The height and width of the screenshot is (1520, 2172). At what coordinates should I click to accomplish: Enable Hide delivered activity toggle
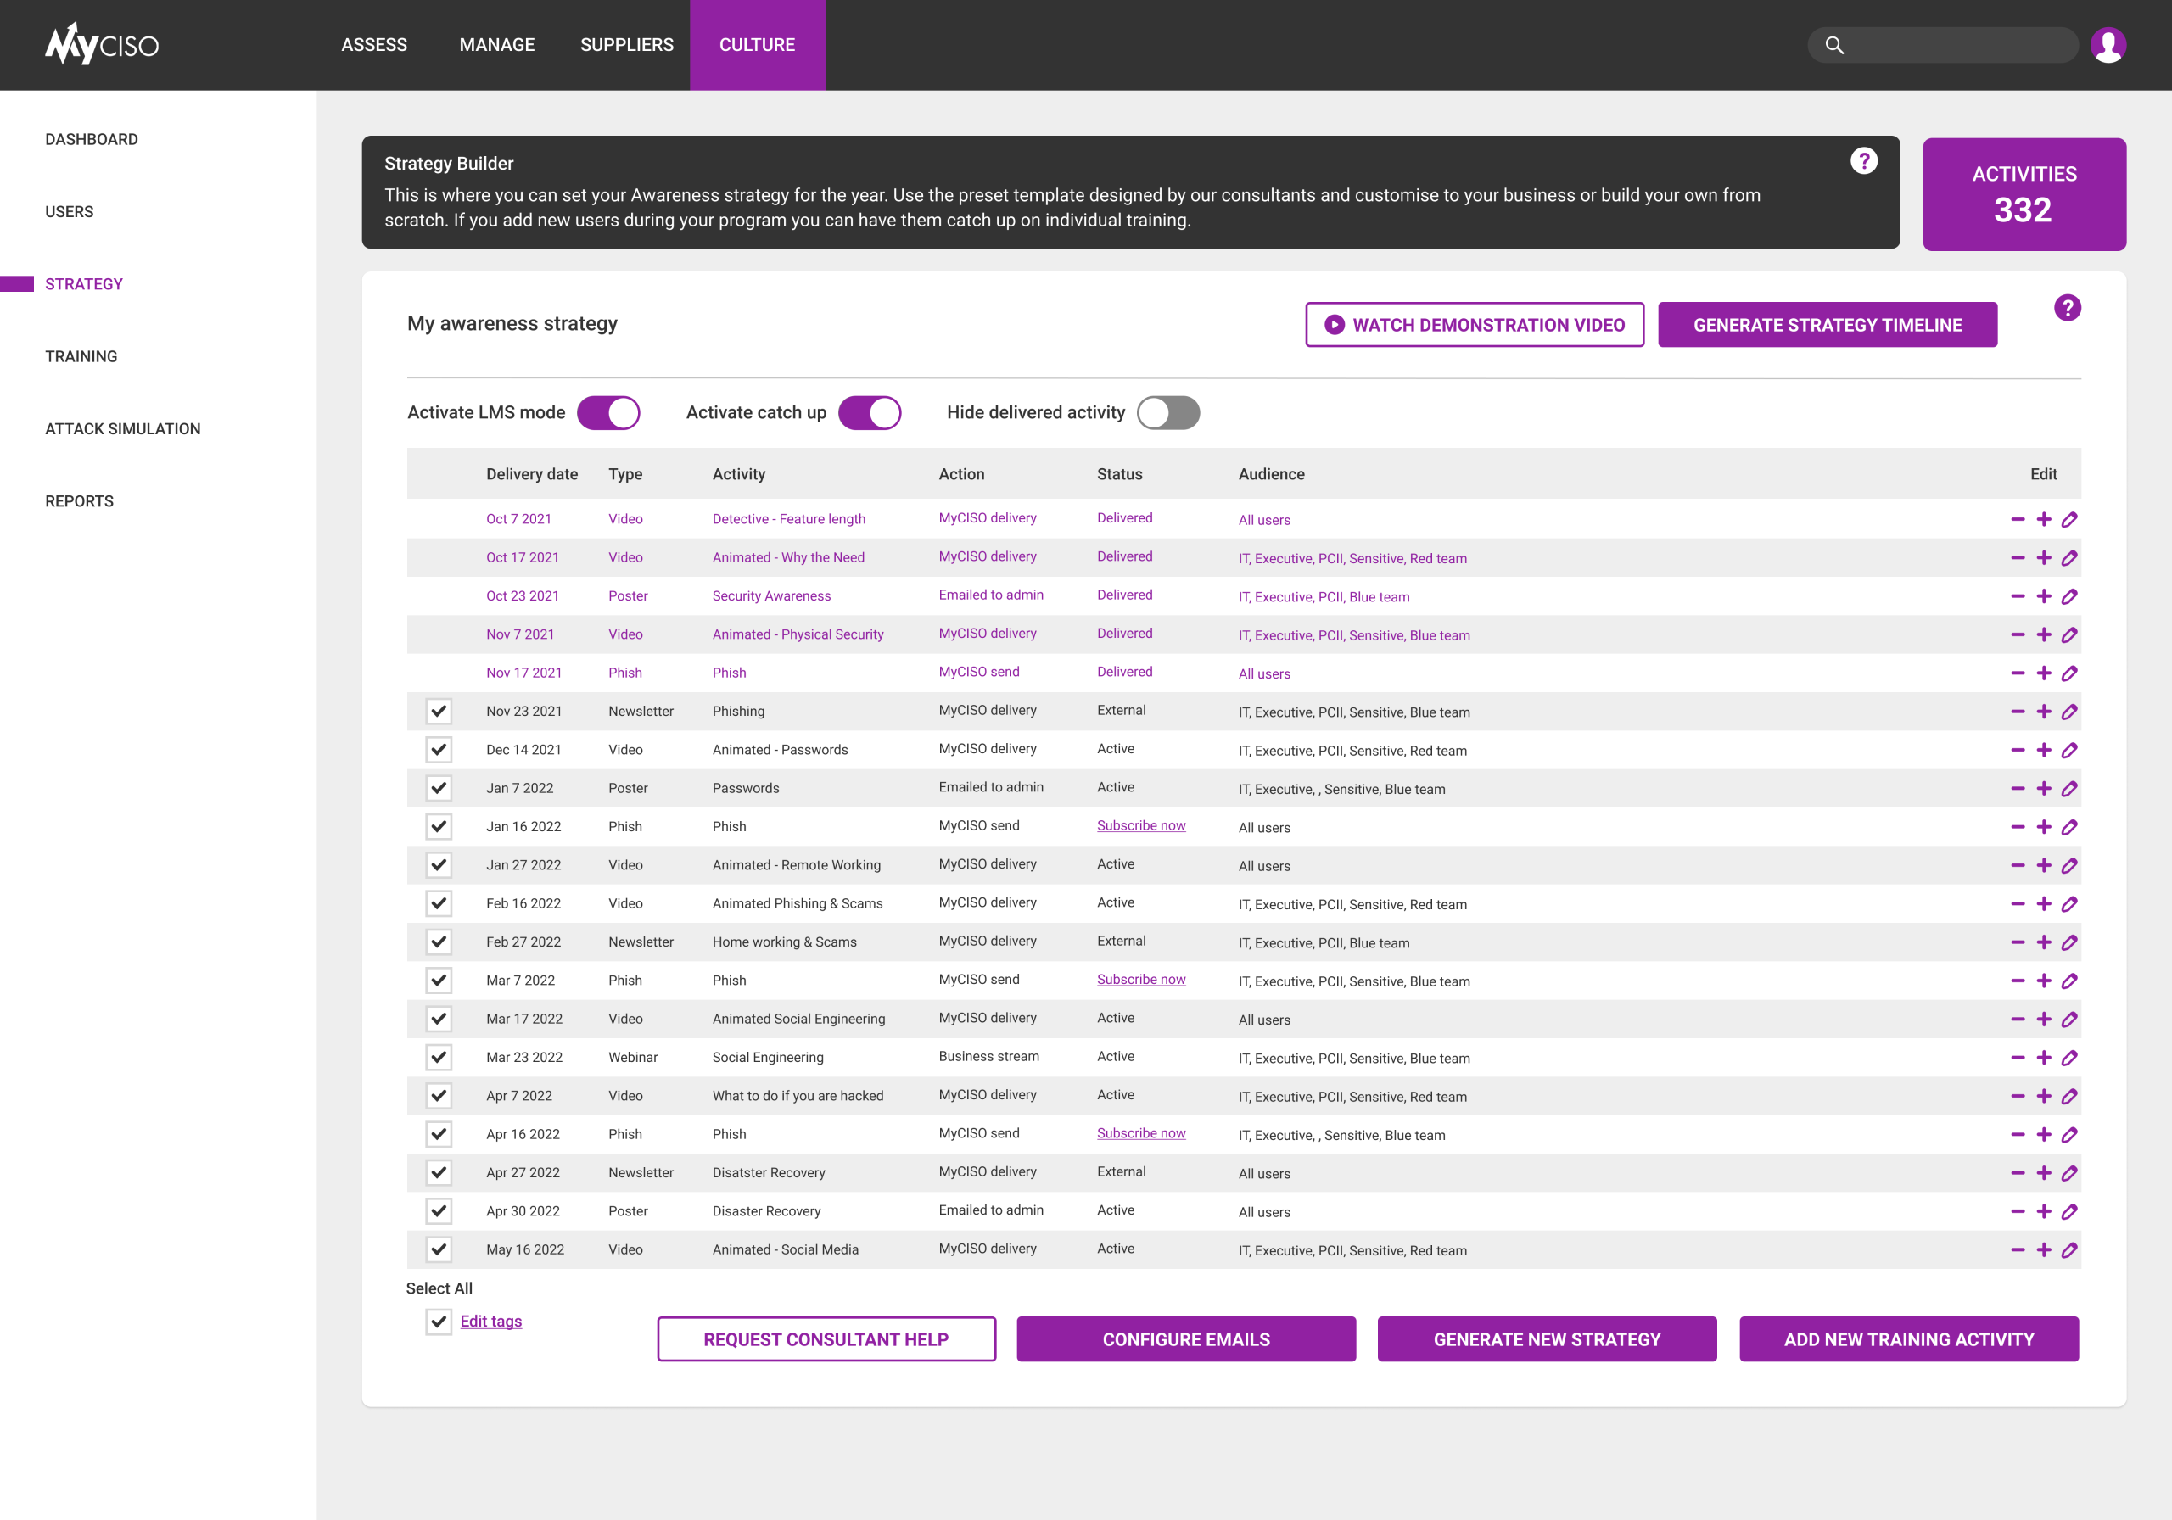point(1167,412)
